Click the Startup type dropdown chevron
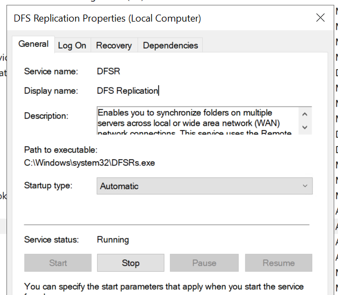The width and height of the screenshot is (338, 295). (x=305, y=186)
